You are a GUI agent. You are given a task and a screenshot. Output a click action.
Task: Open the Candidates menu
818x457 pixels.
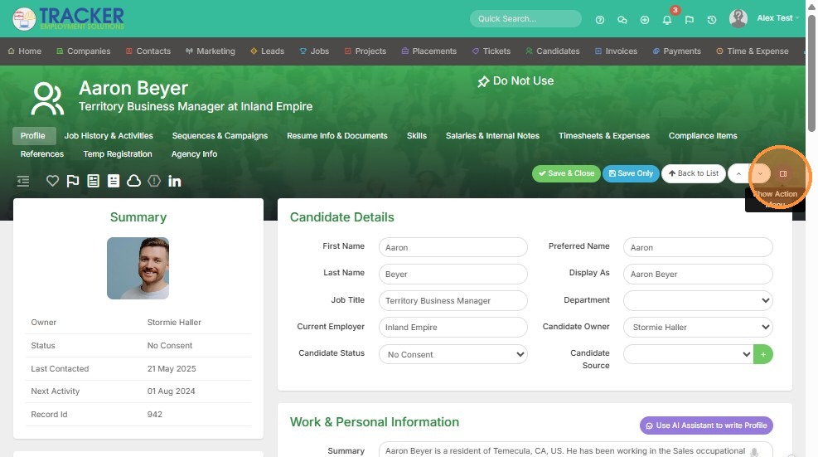553,51
